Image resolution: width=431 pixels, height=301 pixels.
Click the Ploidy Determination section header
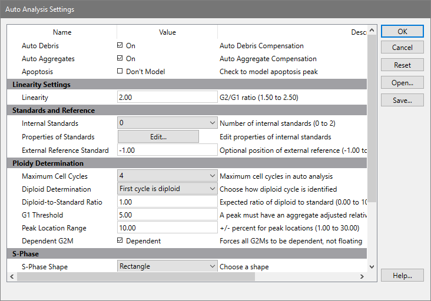click(187, 163)
